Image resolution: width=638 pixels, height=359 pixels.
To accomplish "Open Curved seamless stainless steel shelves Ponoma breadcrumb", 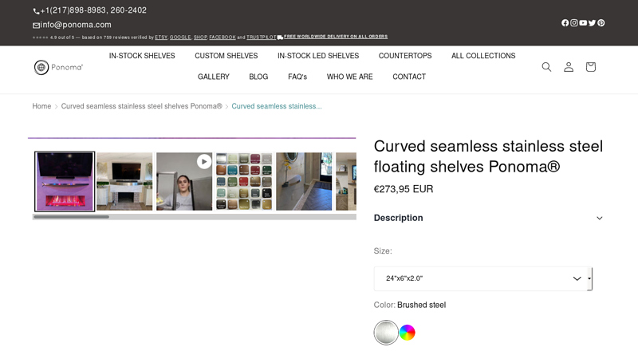I will pos(142,106).
